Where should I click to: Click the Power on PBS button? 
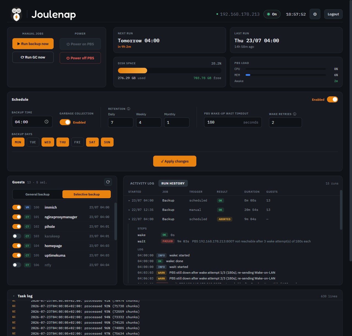point(80,44)
